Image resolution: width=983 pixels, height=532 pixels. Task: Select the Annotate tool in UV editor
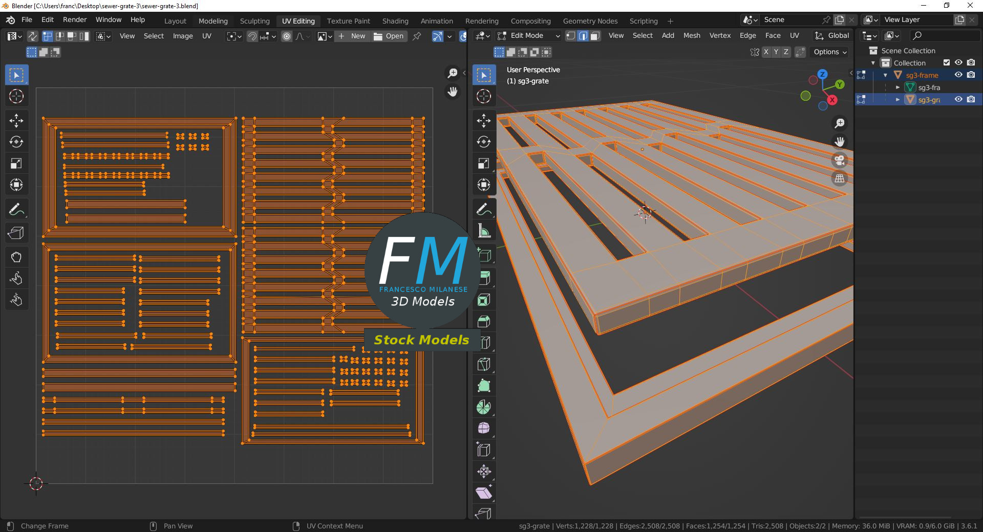[16, 210]
